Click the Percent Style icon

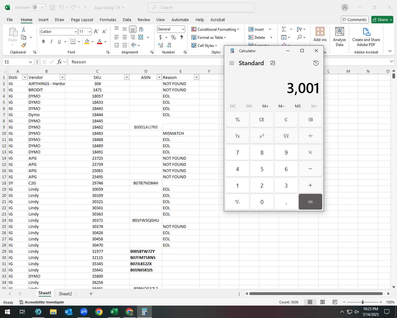point(173,37)
